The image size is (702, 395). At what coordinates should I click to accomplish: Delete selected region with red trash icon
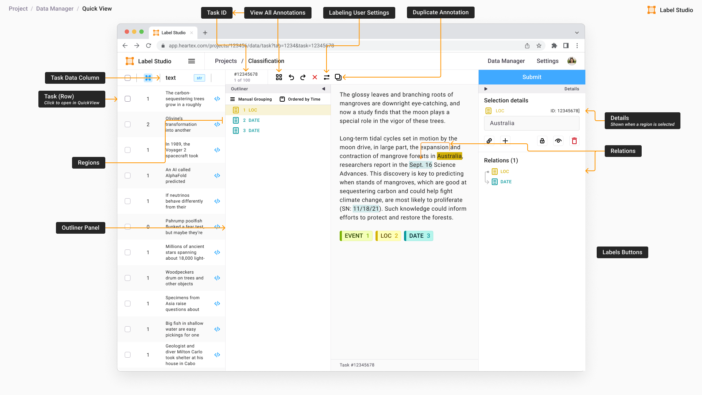point(574,141)
